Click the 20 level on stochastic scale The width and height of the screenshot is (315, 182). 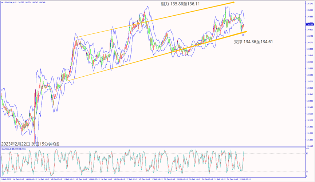coord(308,171)
